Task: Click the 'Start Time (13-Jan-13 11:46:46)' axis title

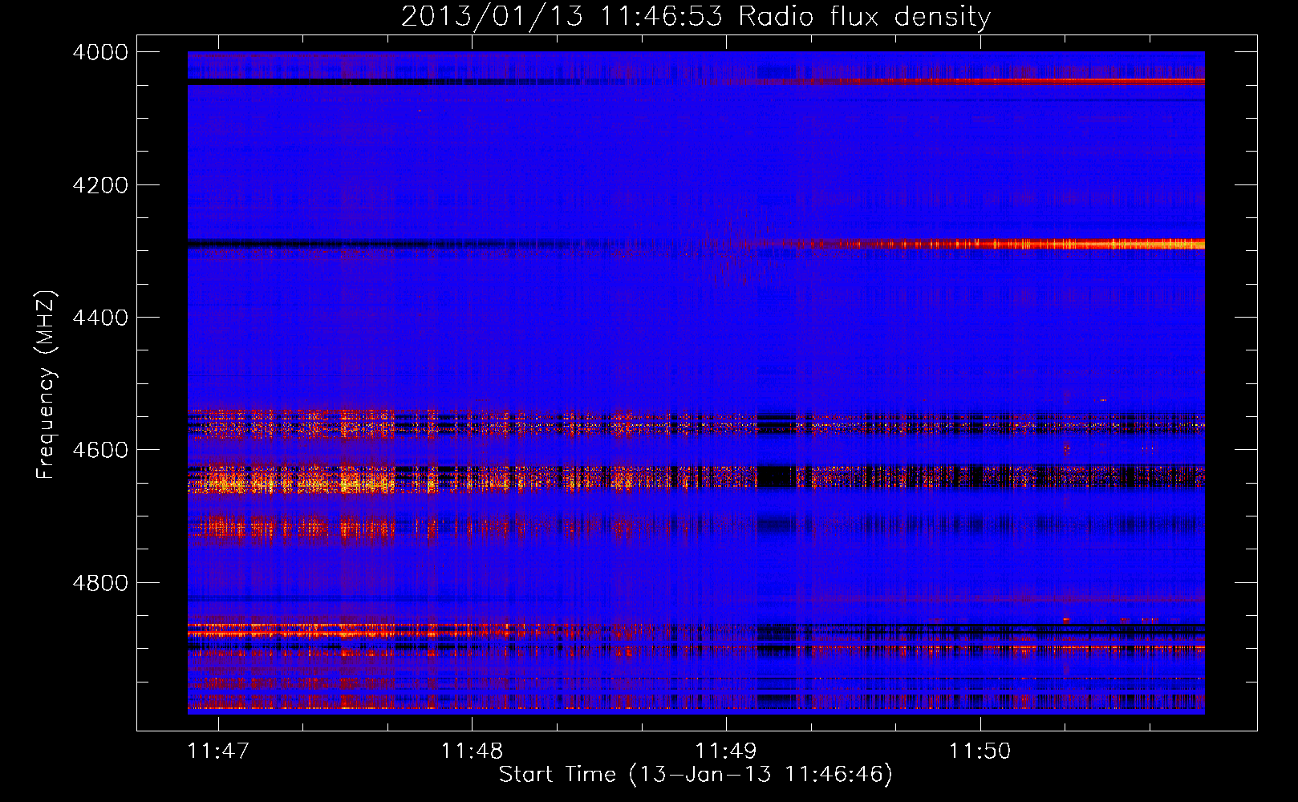Action: coord(696,775)
